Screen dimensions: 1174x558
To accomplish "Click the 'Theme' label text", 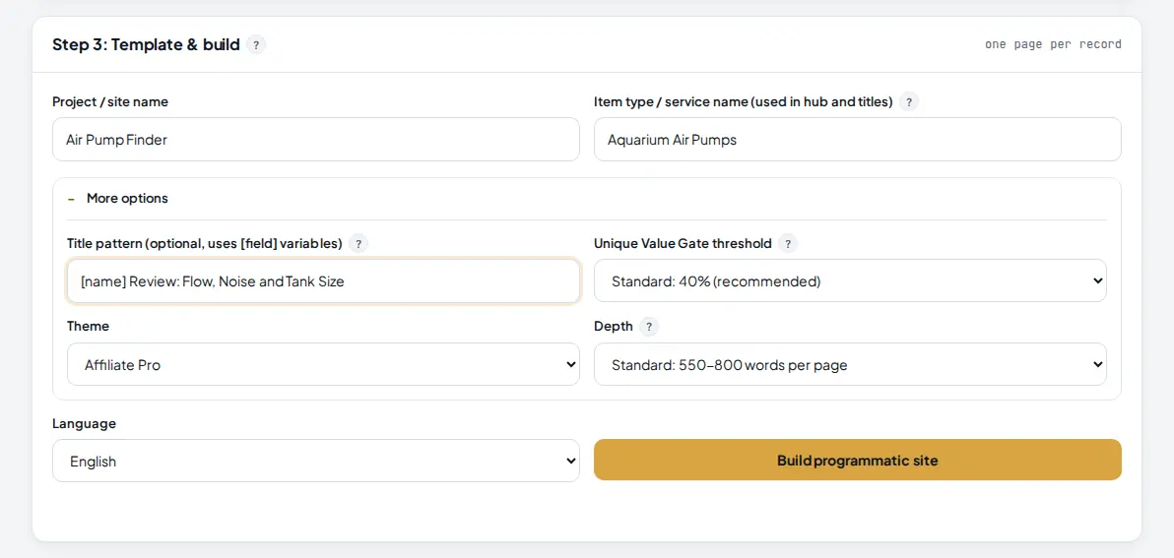I will (x=88, y=326).
